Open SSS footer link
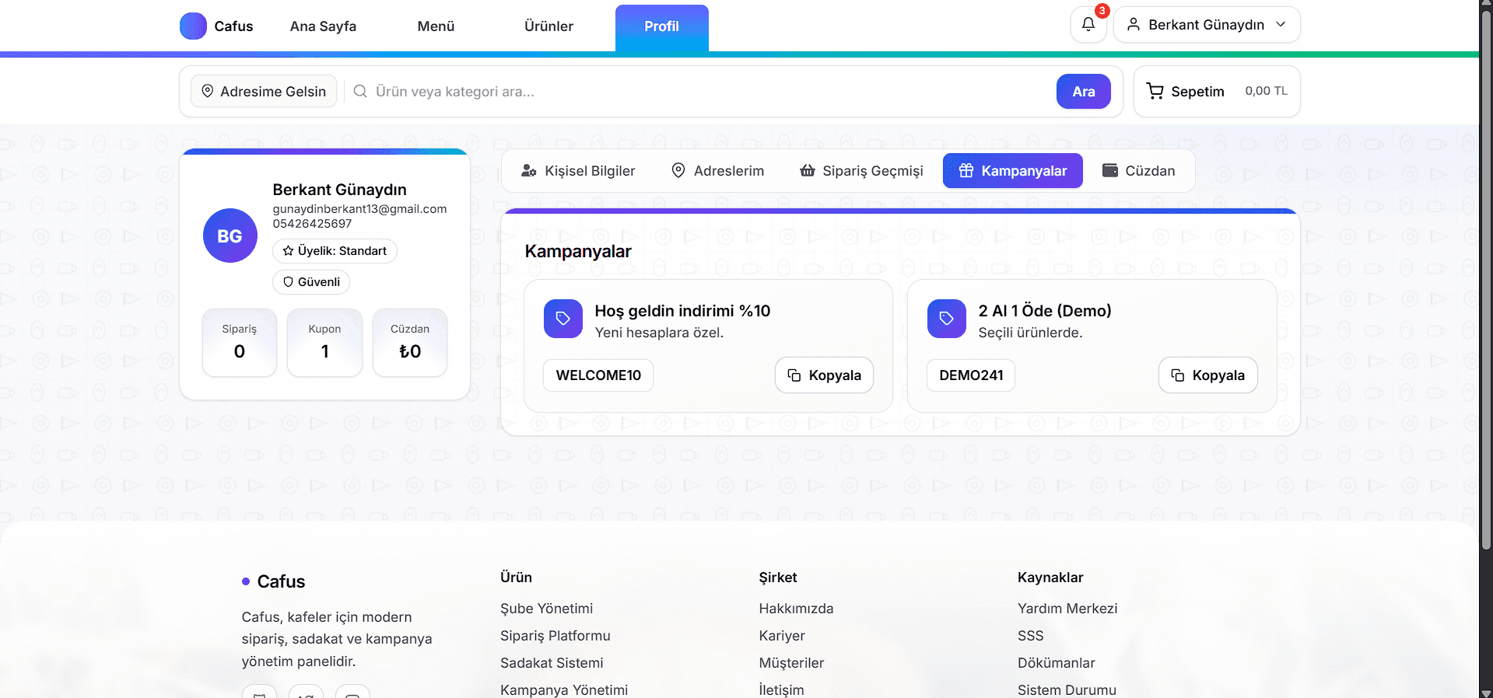This screenshot has height=698, width=1493. pyautogui.click(x=1030, y=636)
